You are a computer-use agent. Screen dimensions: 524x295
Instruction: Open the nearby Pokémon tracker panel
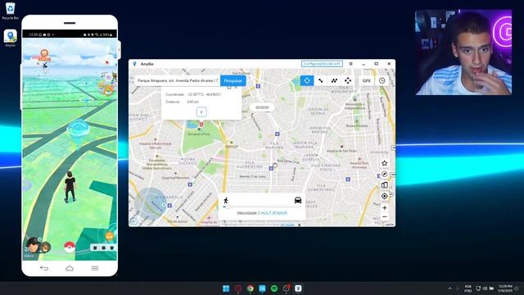103,247
